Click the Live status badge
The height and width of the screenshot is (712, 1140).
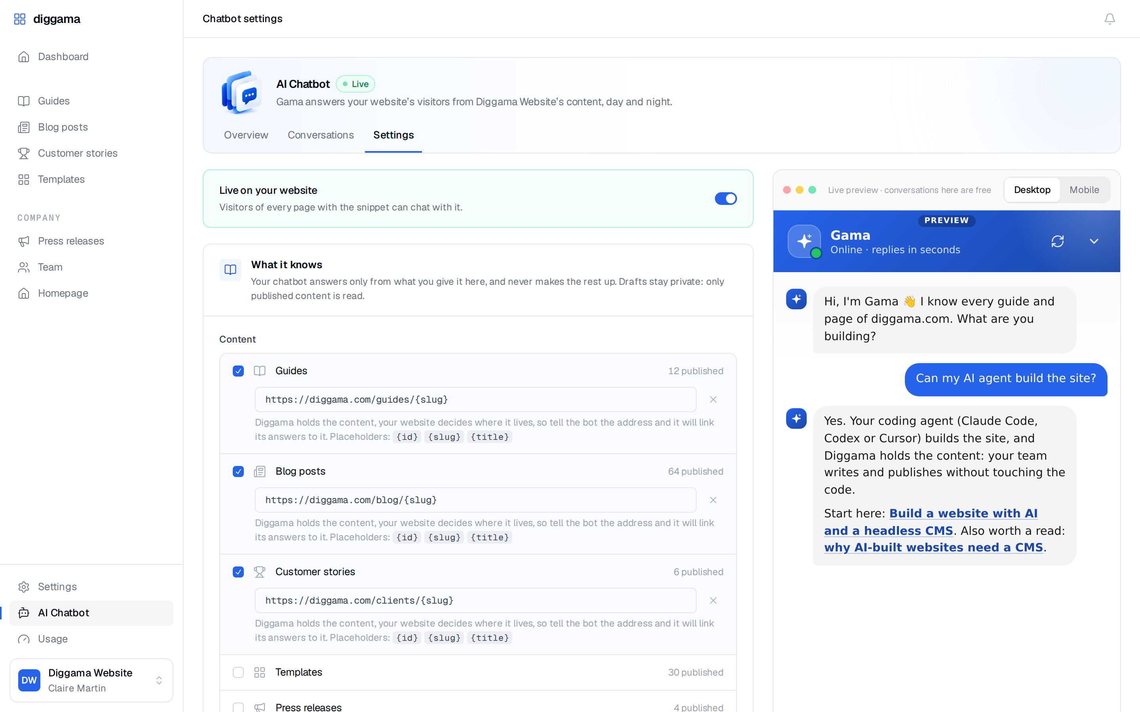(355, 84)
